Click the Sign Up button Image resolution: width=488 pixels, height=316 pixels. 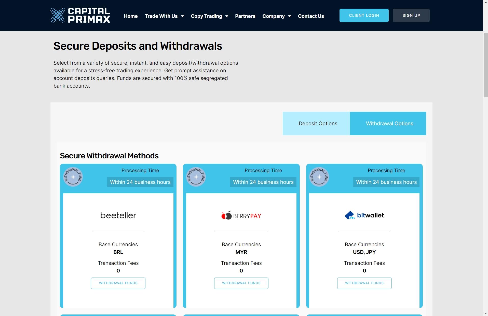coord(411,16)
